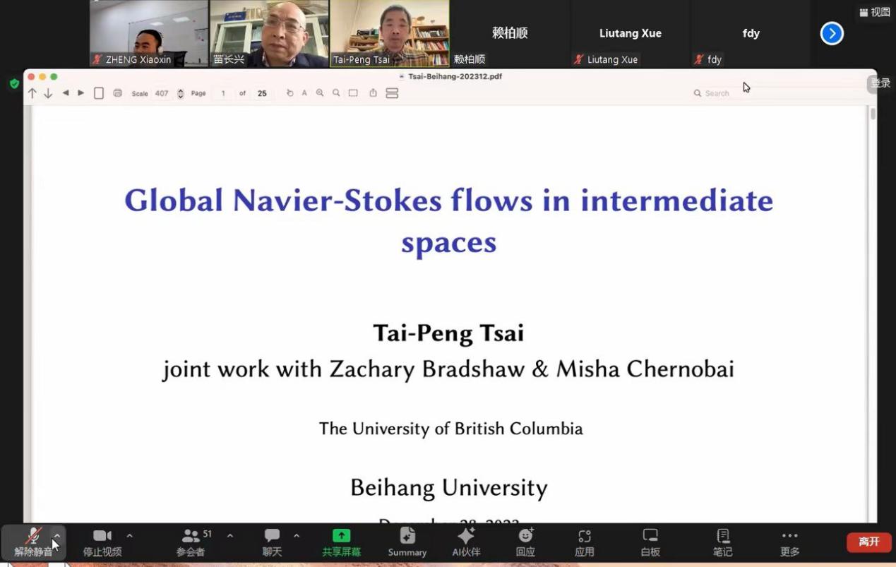Open the View (视图) layout menu
The width and height of the screenshot is (896, 567).
tap(874, 12)
